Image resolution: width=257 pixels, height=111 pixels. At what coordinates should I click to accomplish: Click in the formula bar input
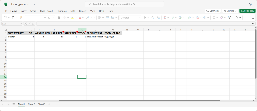pos(144,24)
